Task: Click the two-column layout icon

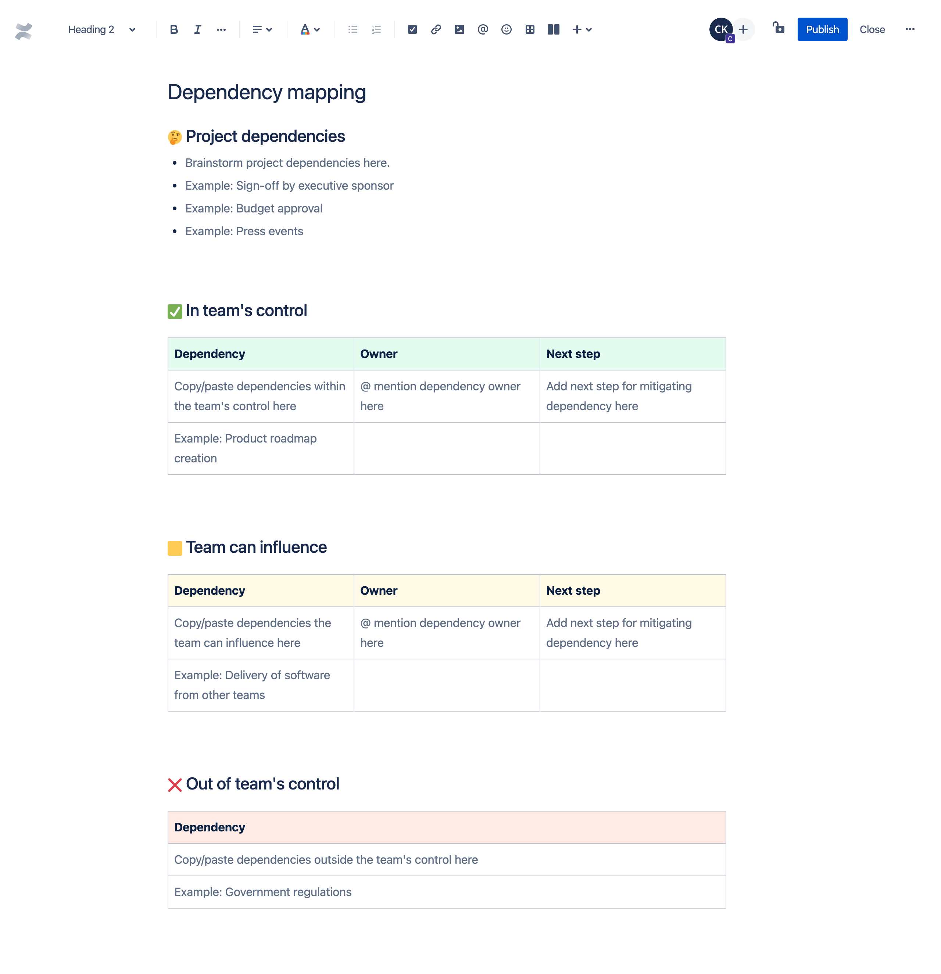Action: coord(553,29)
